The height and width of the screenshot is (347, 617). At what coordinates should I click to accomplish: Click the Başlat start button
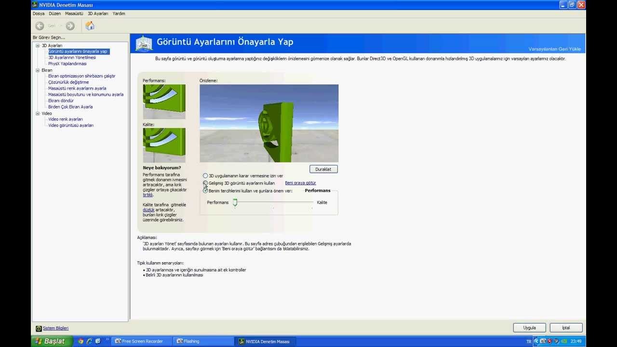coord(52,341)
